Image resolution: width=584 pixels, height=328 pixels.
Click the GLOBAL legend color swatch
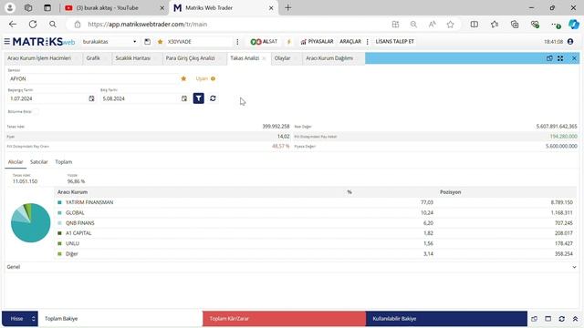click(59, 212)
